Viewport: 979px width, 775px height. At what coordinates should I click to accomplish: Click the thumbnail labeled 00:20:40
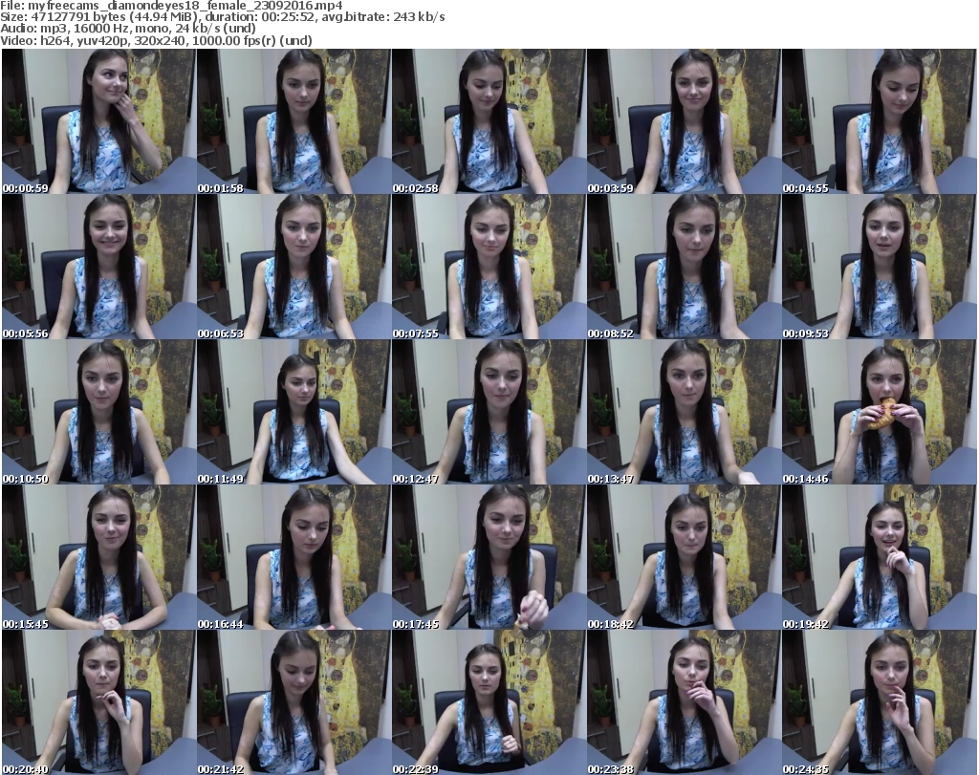pyautogui.click(x=98, y=702)
